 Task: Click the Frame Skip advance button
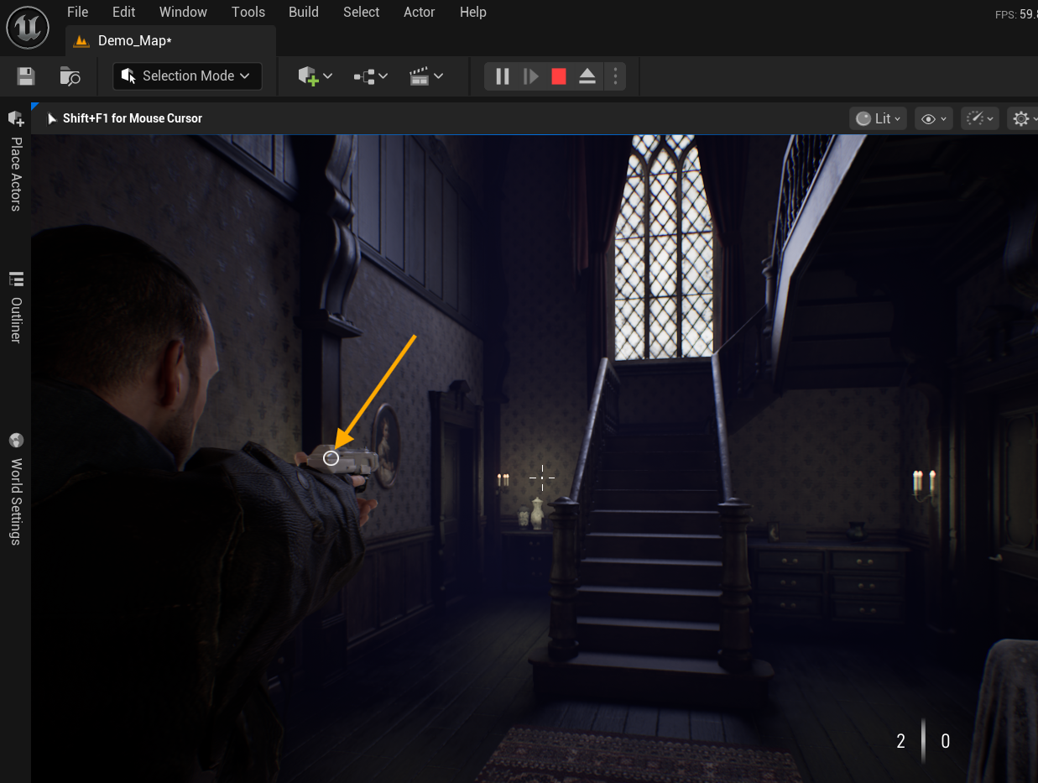(x=530, y=76)
